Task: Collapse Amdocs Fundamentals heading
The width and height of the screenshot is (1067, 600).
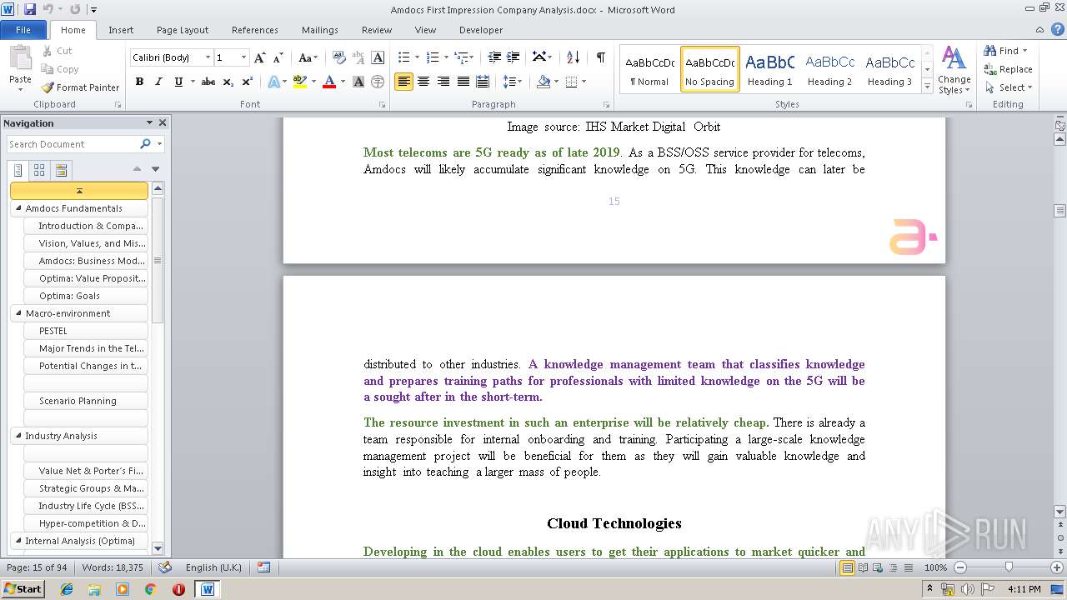Action: click(x=18, y=208)
